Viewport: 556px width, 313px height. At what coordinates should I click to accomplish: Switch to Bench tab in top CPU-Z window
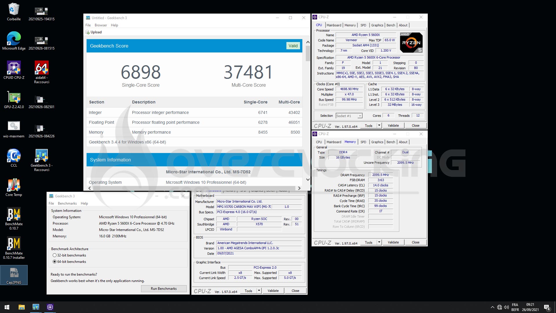tap(391, 25)
